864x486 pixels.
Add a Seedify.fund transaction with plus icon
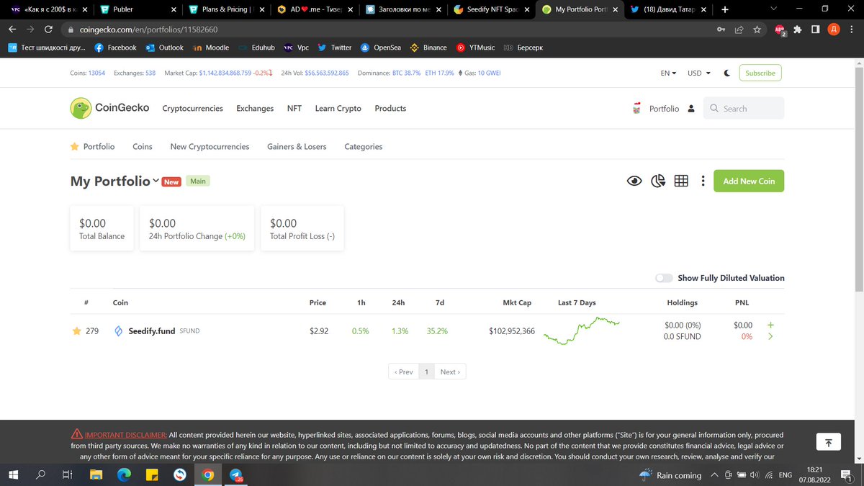(771, 325)
